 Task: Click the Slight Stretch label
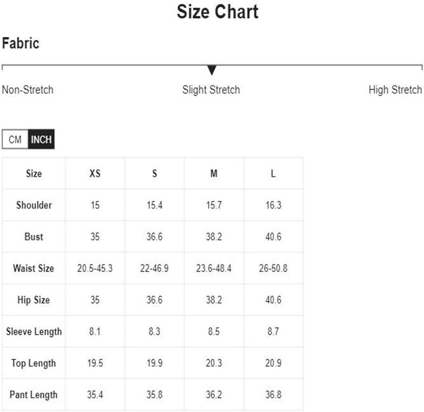pos(211,90)
